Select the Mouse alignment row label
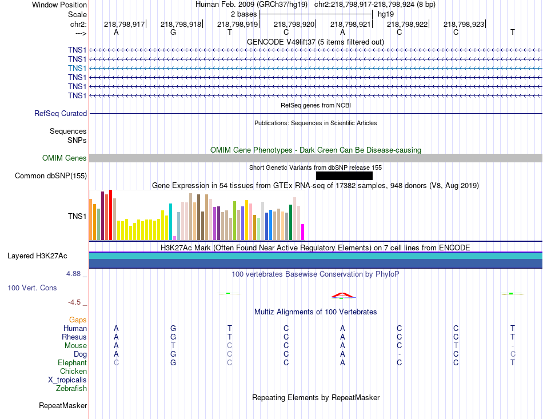543x419 pixels. pos(75,346)
